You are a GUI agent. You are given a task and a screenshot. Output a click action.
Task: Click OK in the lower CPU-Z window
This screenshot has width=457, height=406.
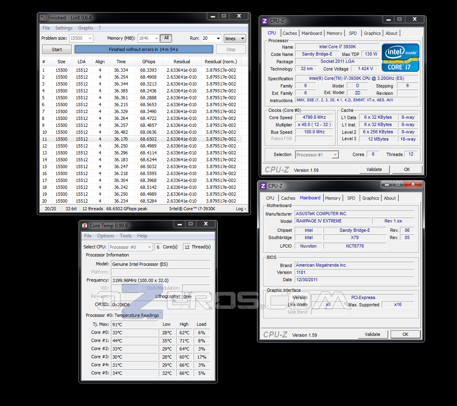click(x=406, y=334)
